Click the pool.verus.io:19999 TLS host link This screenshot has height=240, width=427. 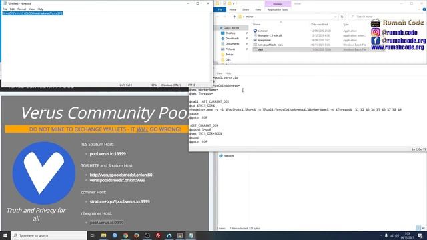pyautogui.click(x=108, y=154)
